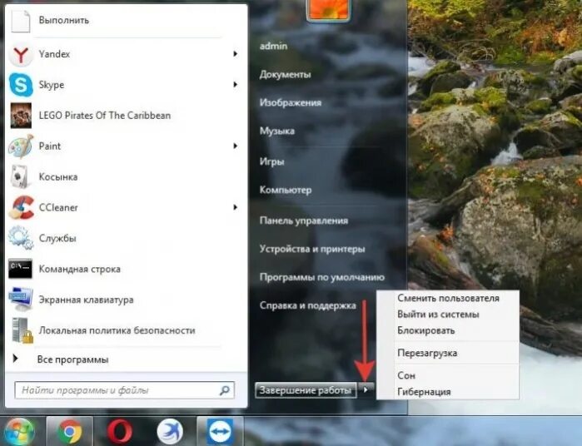Expand Skype jump list arrow
The width and height of the screenshot is (582, 446).
pyautogui.click(x=235, y=85)
